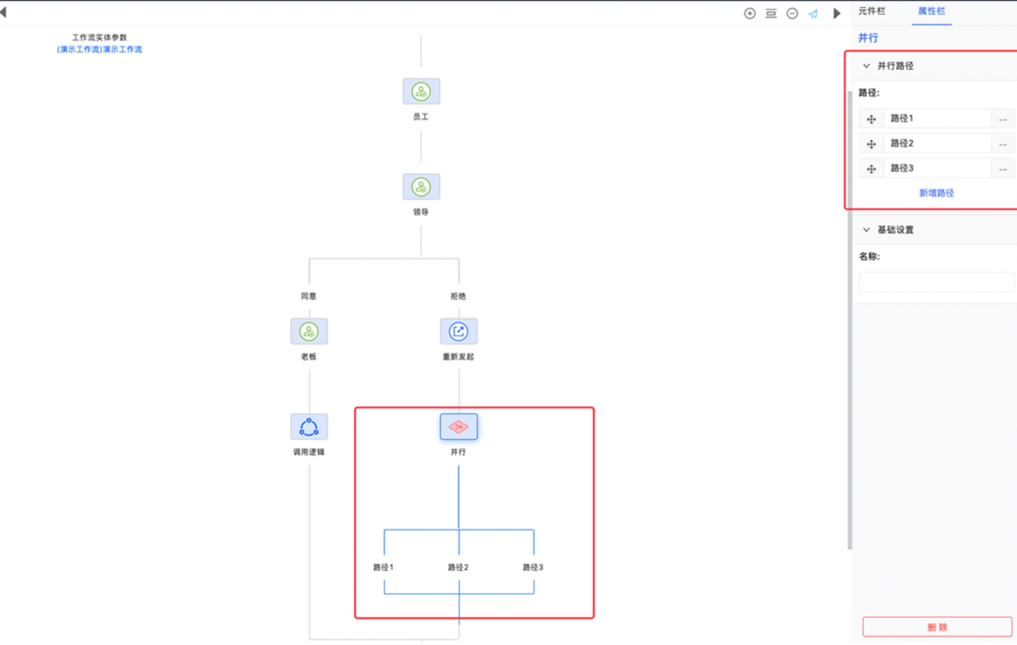Viewport: 1017px width, 645px height.
Task: Click the 路径3 label on canvas
Action: click(533, 568)
